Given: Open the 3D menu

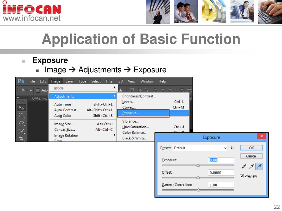Looking at the screenshot, I should (x=121, y=81).
